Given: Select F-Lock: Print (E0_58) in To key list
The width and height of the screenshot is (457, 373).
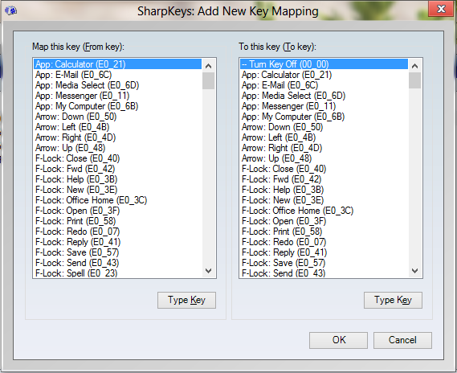Looking at the screenshot, I should click(x=324, y=232).
